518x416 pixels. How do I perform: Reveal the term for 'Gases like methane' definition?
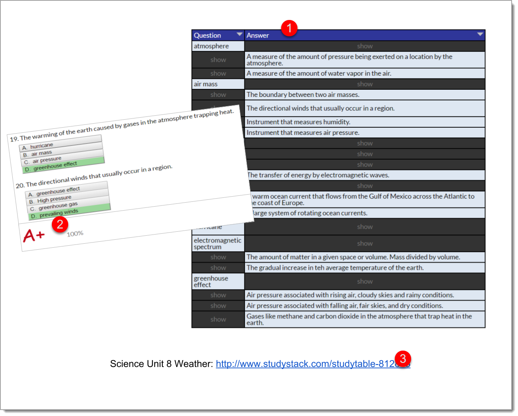[218, 319]
